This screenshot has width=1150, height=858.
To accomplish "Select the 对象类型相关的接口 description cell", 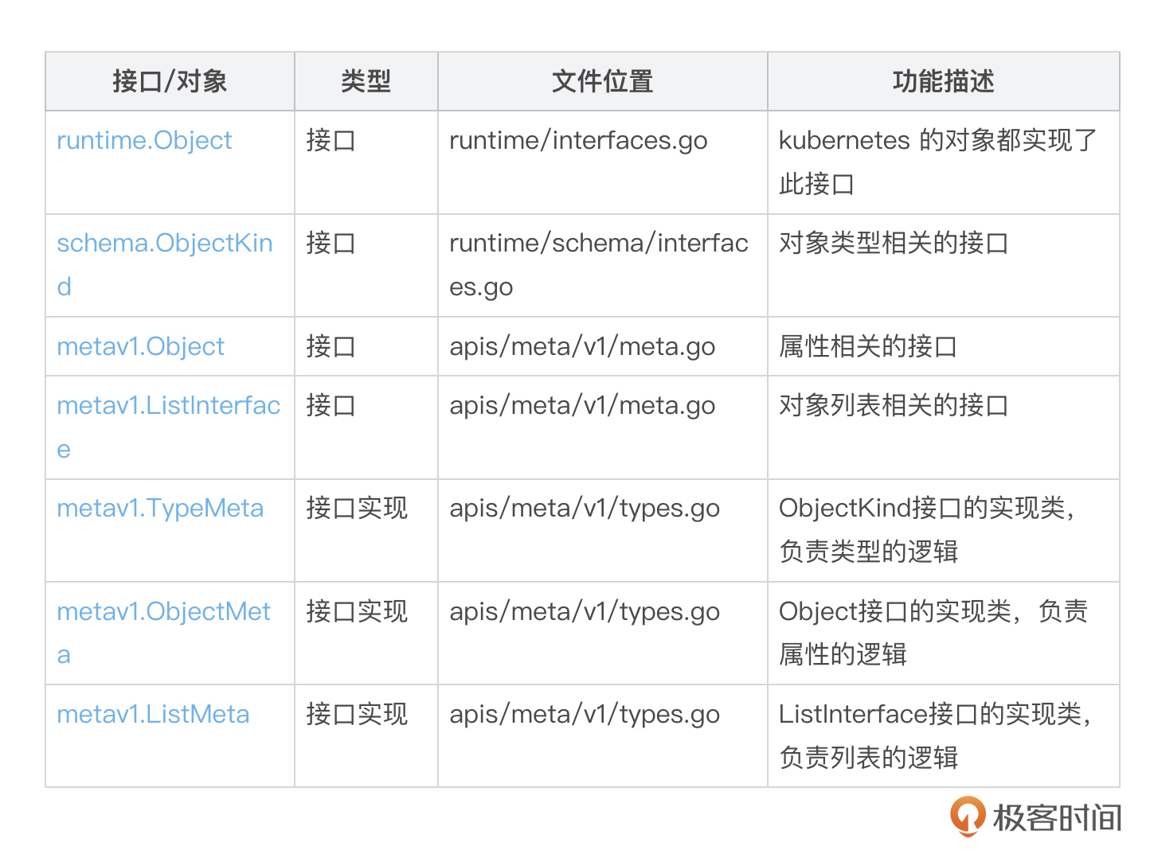I will pyautogui.click(x=893, y=244).
